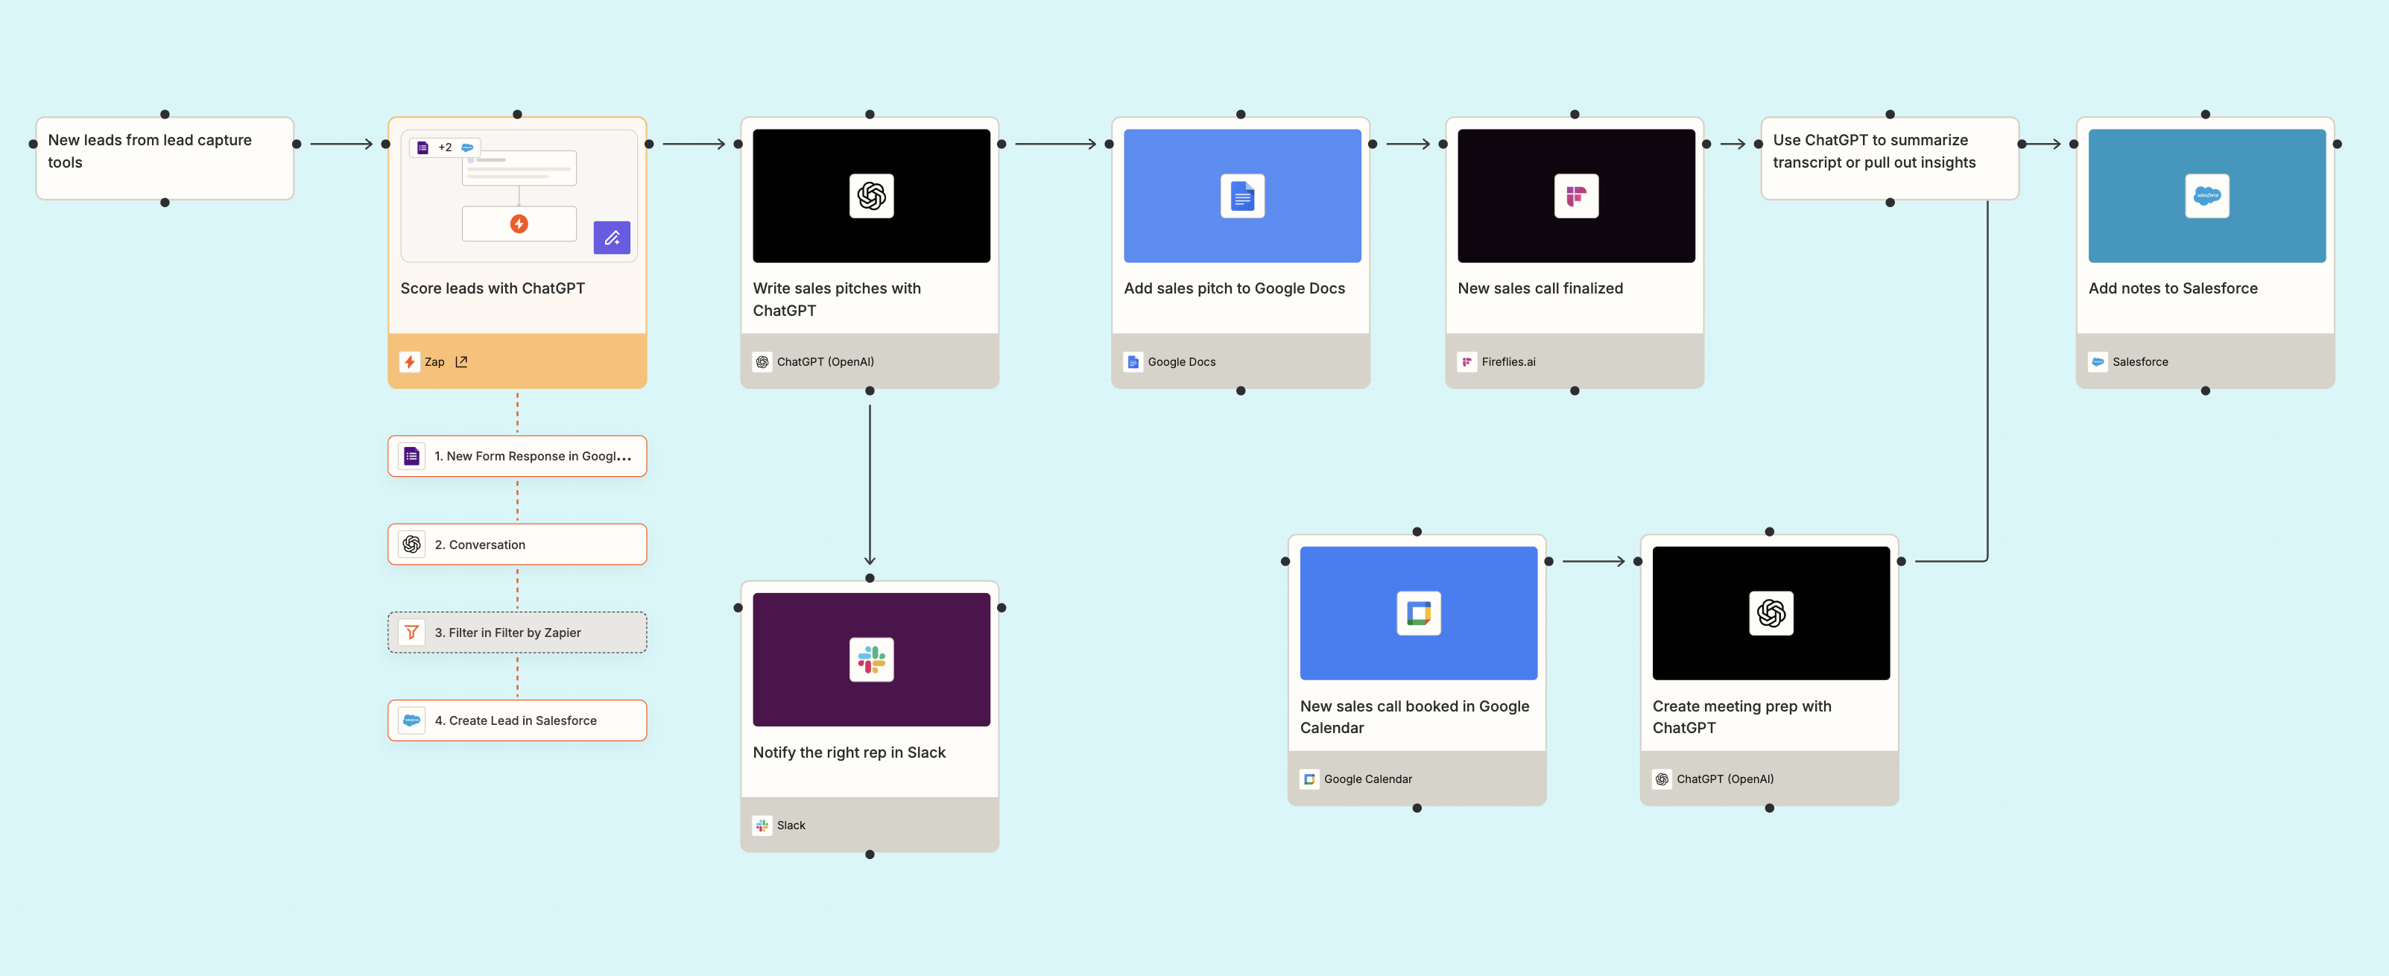The image size is (2389, 976).
Task: Select step 4. Create Lead in Salesforce
Action: tap(516, 720)
